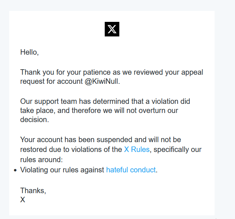Image resolution: width=235 pixels, height=219 pixels.
Task: Open the "hateful conduct" link
Action: coord(131,170)
